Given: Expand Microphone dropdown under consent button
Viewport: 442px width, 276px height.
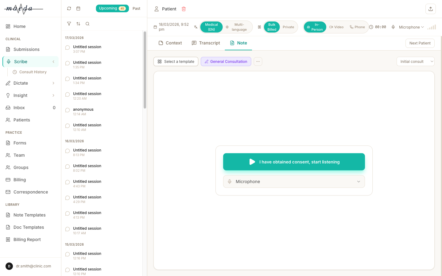Looking at the screenshot, I should (294, 182).
